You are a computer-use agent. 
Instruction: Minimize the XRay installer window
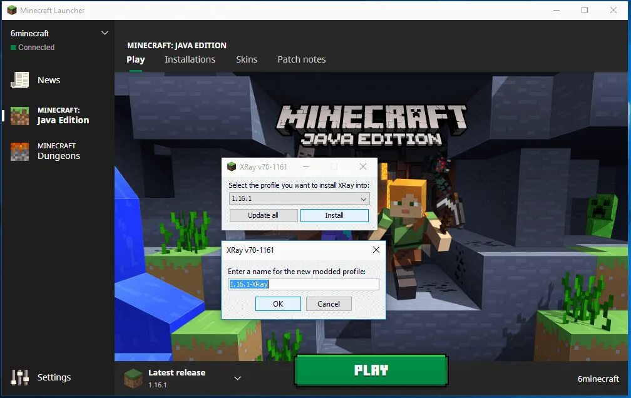[306, 166]
